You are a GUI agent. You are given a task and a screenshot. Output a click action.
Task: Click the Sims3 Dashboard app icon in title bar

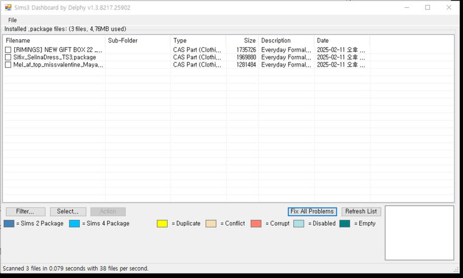click(8, 7)
